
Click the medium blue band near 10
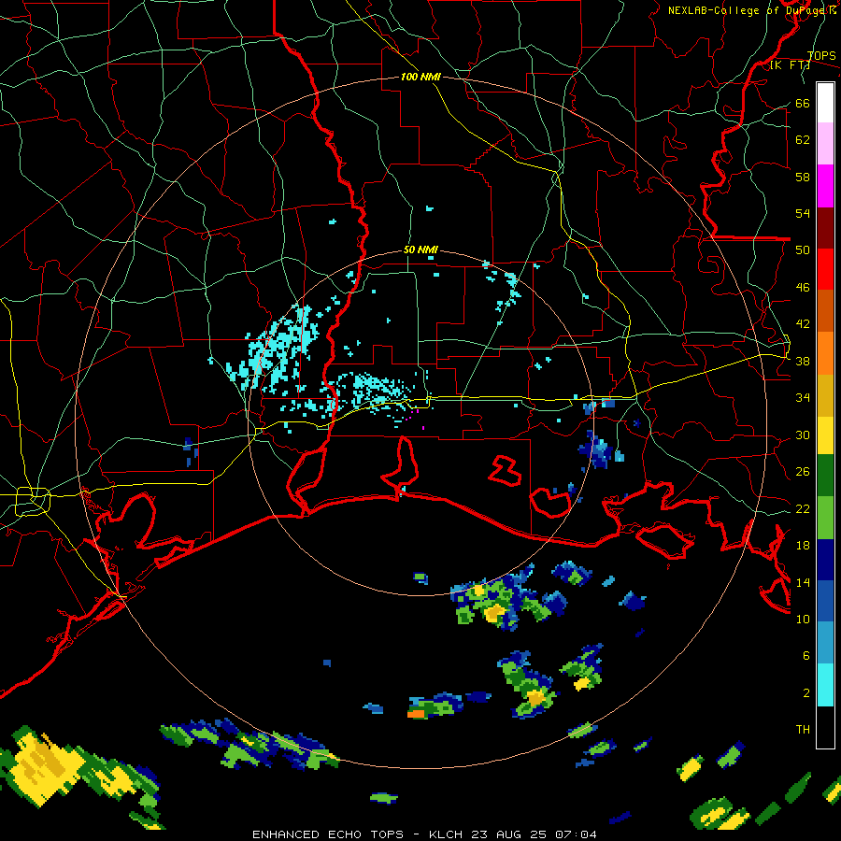(x=825, y=601)
